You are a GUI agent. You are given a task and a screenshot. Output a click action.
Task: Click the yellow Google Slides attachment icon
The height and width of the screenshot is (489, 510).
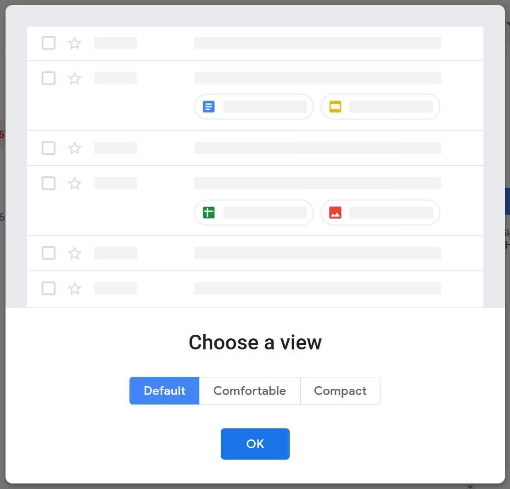tap(335, 106)
